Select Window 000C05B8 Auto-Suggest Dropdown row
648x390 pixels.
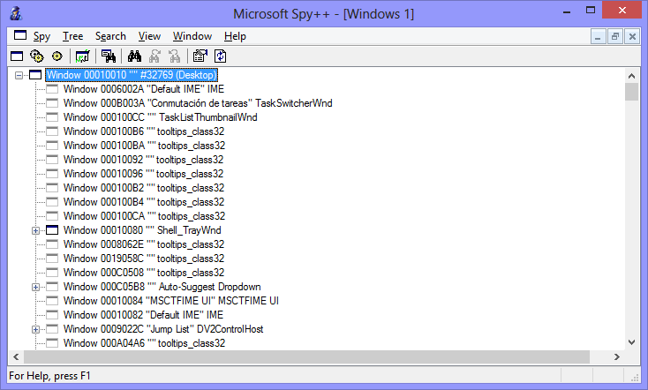coord(162,286)
